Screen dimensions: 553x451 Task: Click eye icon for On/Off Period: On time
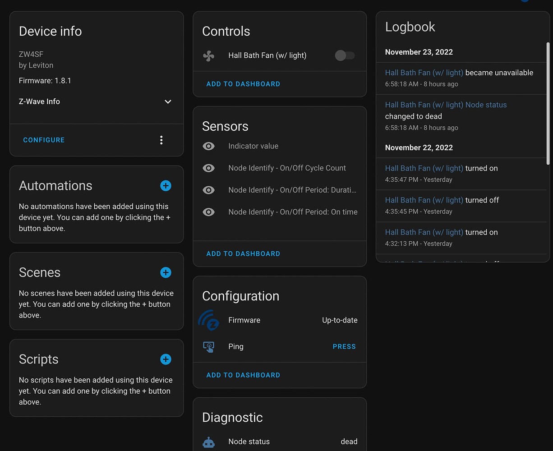tap(208, 212)
